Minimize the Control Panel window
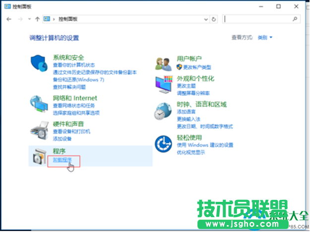Screen dimensions: 310x232 (261, 6)
